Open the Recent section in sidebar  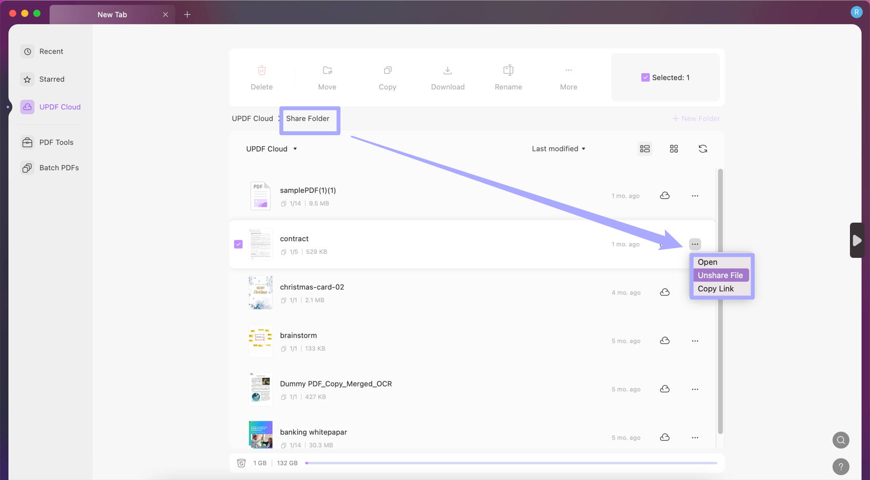coord(42,51)
